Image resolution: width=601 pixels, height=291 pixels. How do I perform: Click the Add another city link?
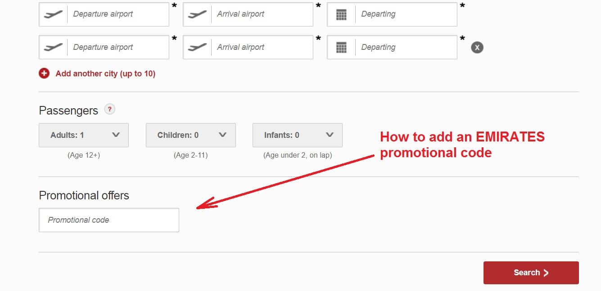(104, 73)
